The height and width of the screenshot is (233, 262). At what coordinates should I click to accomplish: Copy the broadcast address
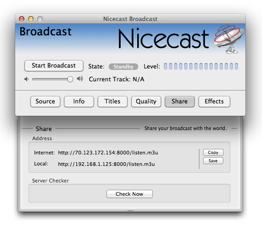click(x=213, y=153)
